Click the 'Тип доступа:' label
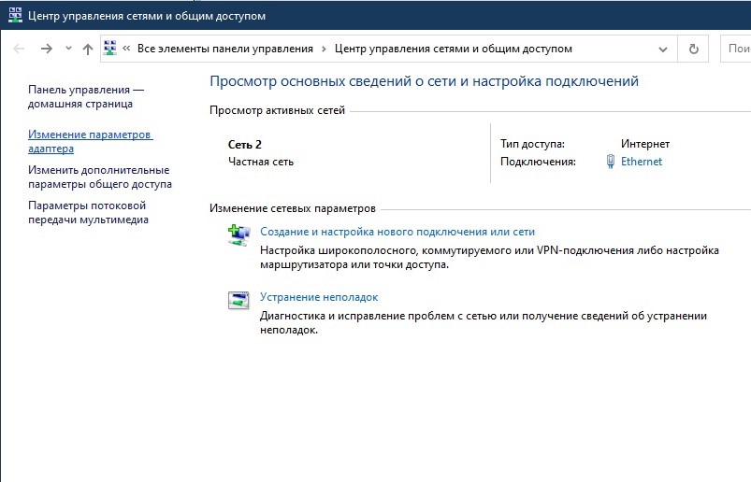 532,144
